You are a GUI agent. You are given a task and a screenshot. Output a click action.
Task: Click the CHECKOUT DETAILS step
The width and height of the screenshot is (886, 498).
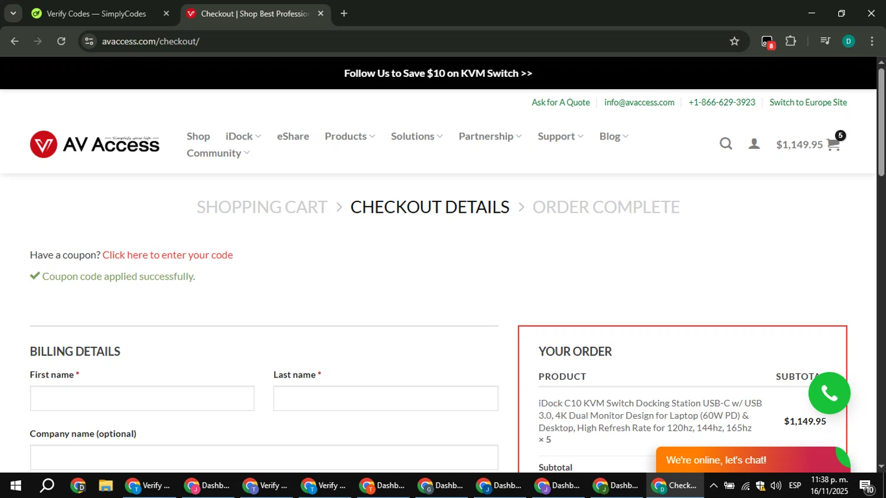(429, 207)
